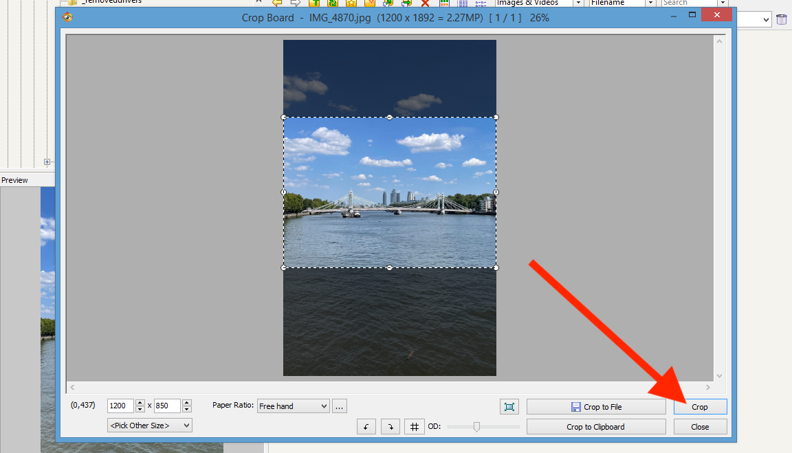Click the Crop Board app icon in title bar
Viewport: 792px width, 453px height.
67,17
